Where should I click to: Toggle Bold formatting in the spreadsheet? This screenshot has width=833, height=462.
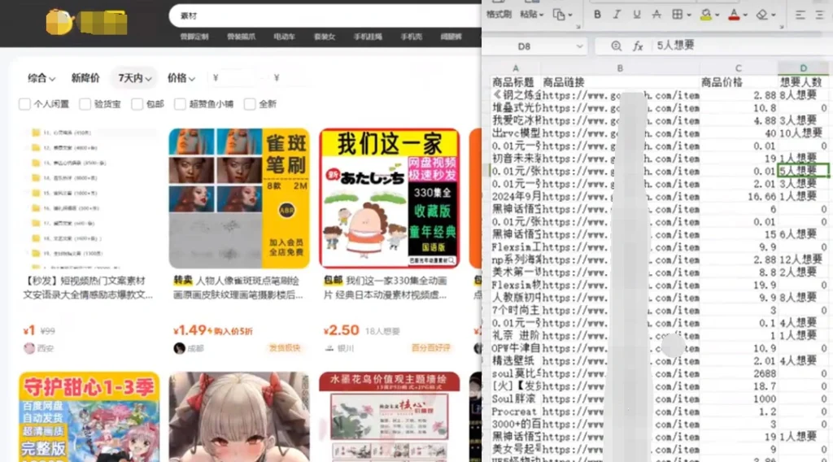[x=597, y=15]
